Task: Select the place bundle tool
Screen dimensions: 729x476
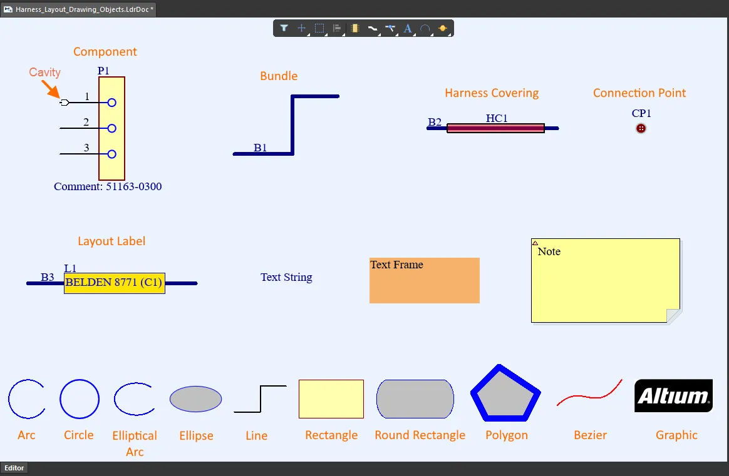Action: pyautogui.click(x=373, y=28)
